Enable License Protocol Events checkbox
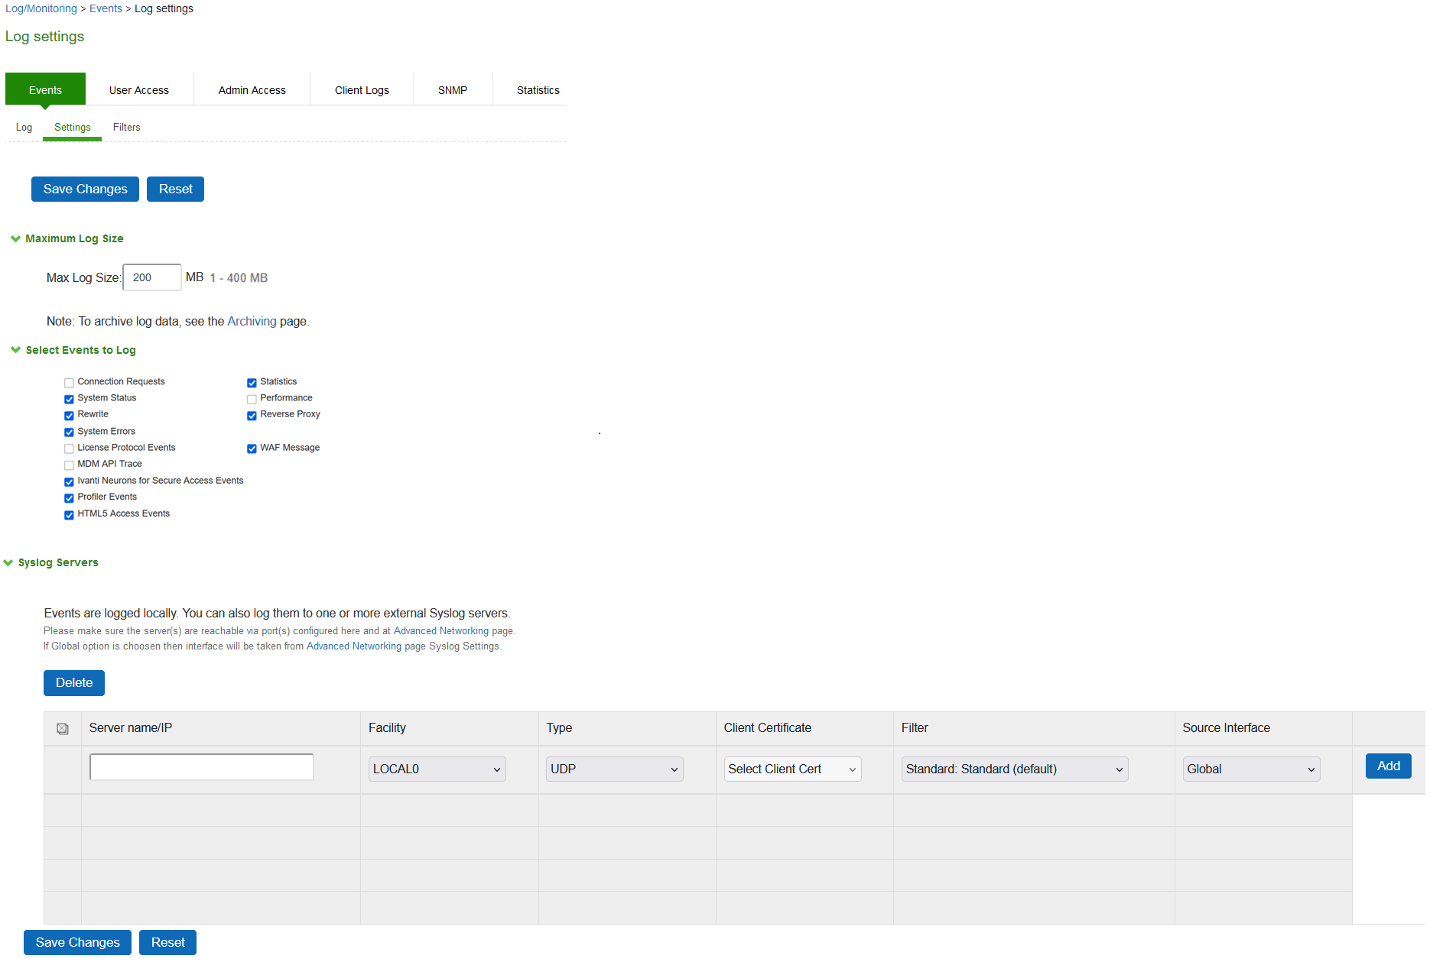Screen dimensions: 1430x962 pos(69,449)
